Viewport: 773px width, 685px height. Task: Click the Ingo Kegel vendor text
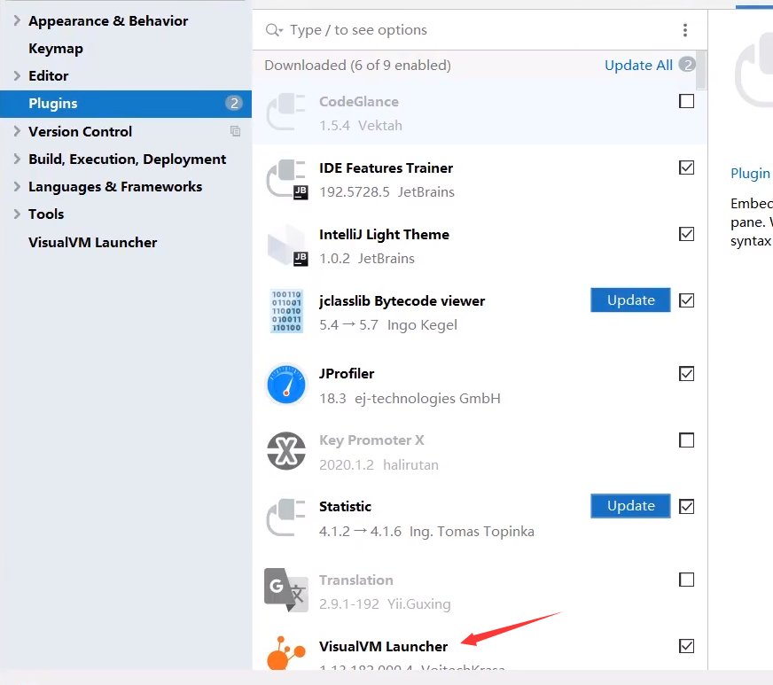coord(422,325)
